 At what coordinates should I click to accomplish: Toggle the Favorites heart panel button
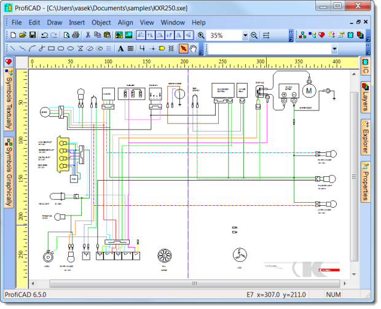pyautogui.click(x=9, y=62)
